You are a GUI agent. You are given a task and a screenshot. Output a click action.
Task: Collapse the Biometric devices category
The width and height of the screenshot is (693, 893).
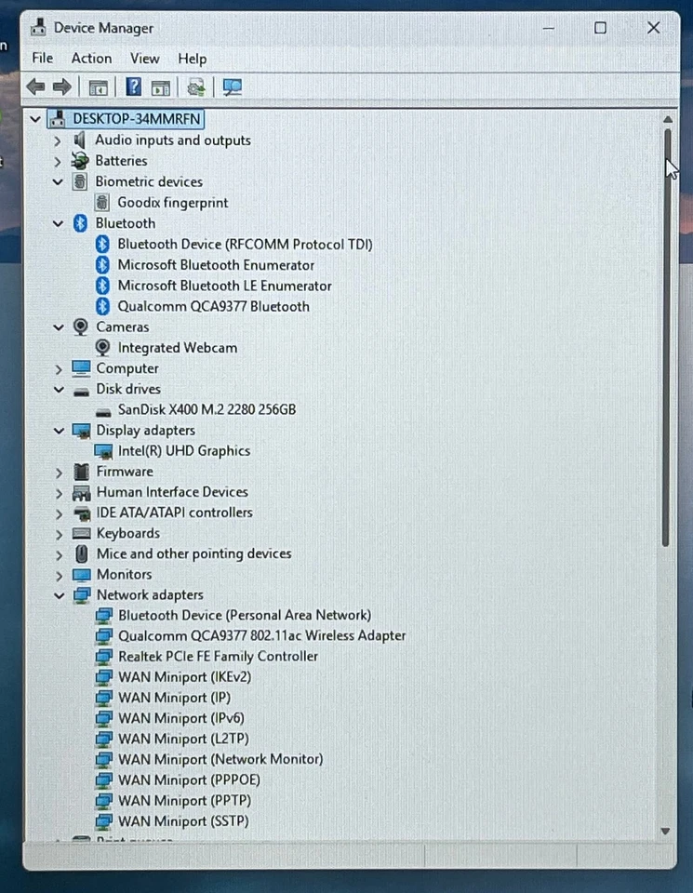pyautogui.click(x=58, y=182)
